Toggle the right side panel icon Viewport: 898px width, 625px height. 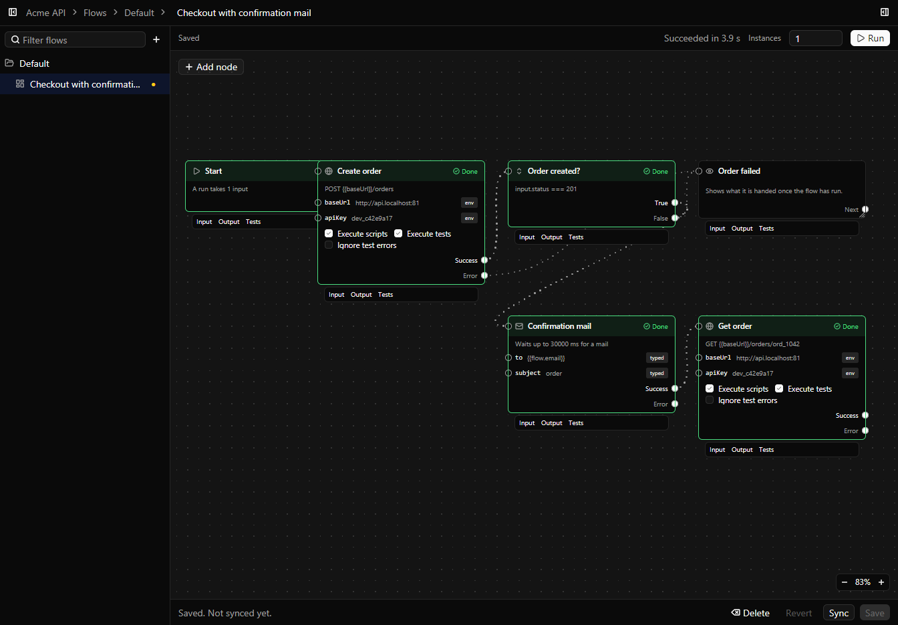885,12
